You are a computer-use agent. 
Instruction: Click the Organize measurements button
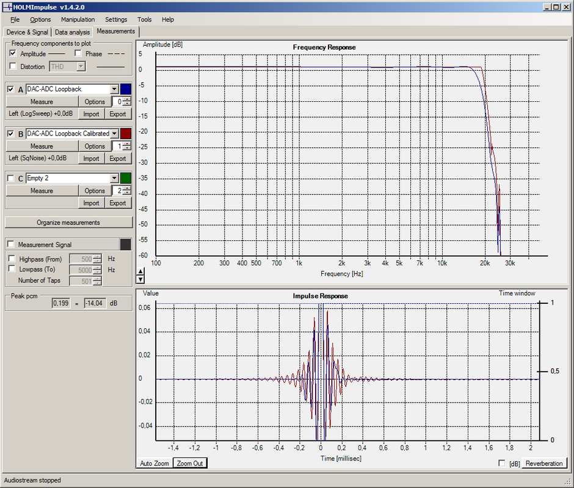pyautogui.click(x=68, y=223)
